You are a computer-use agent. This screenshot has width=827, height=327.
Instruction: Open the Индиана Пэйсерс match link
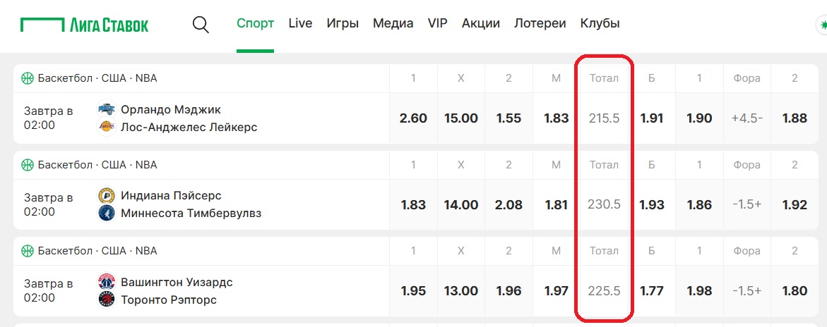pos(171,196)
